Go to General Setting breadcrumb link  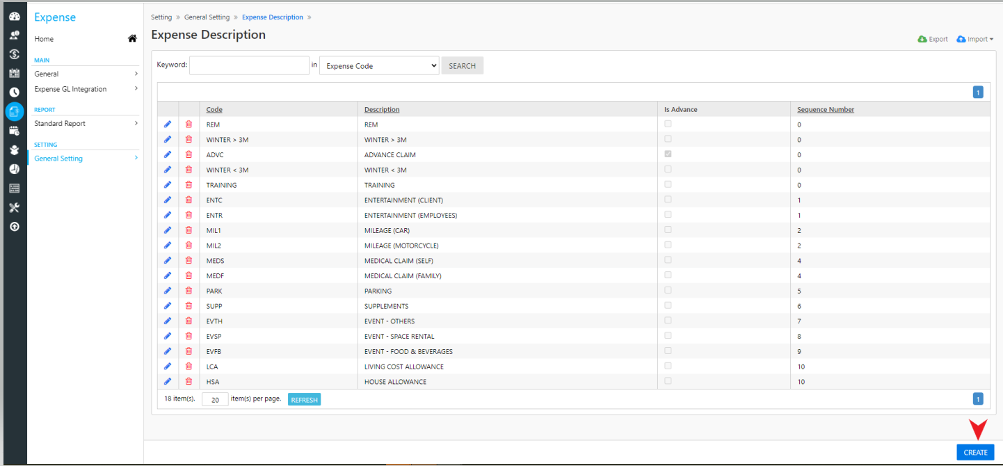(x=207, y=17)
